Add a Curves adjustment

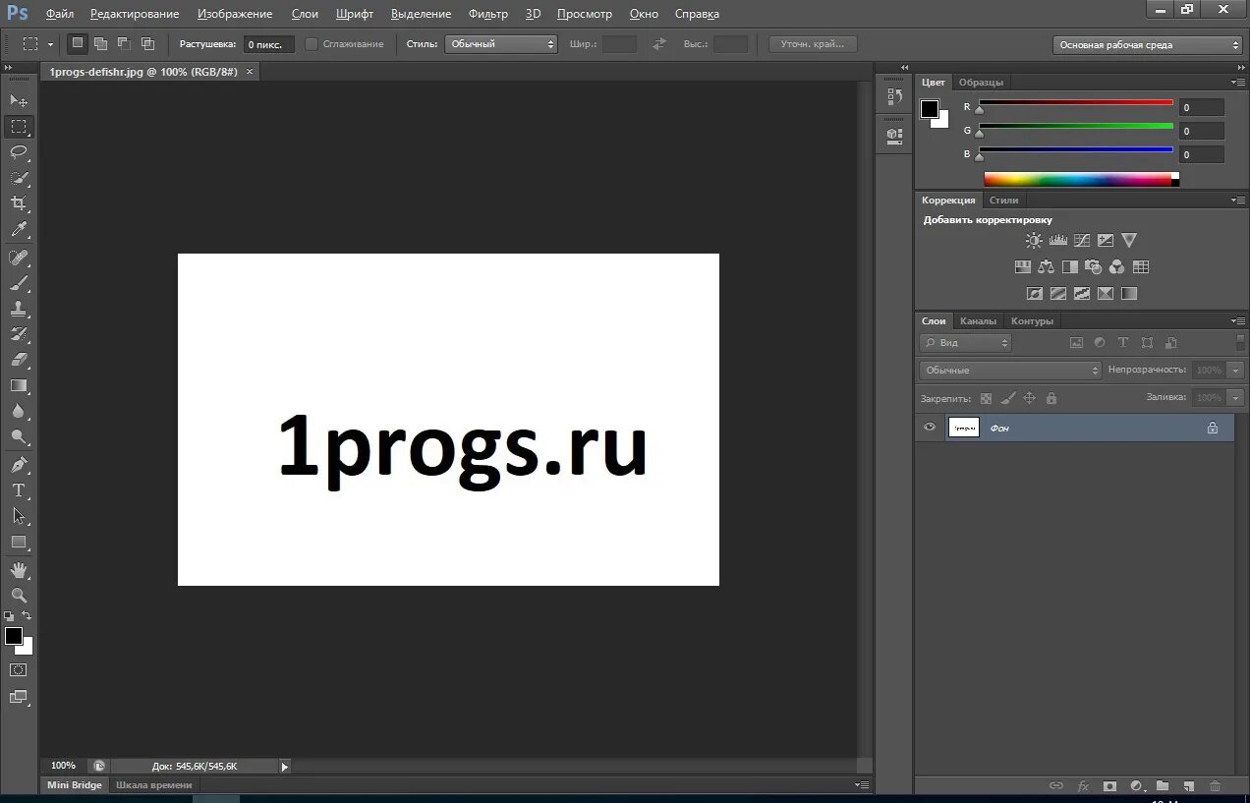(x=1082, y=240)
